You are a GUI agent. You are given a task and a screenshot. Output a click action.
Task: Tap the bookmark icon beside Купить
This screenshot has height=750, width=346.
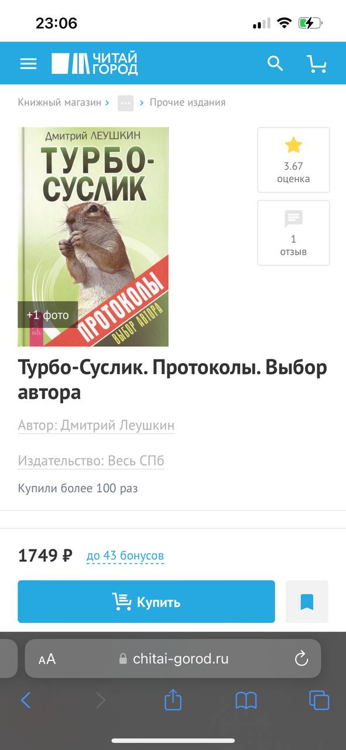[x=307, y=602]
